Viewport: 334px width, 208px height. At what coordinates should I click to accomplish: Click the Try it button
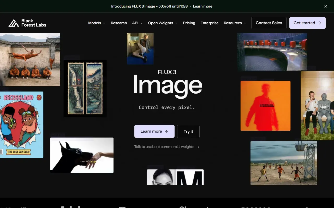tap(188, 131)
